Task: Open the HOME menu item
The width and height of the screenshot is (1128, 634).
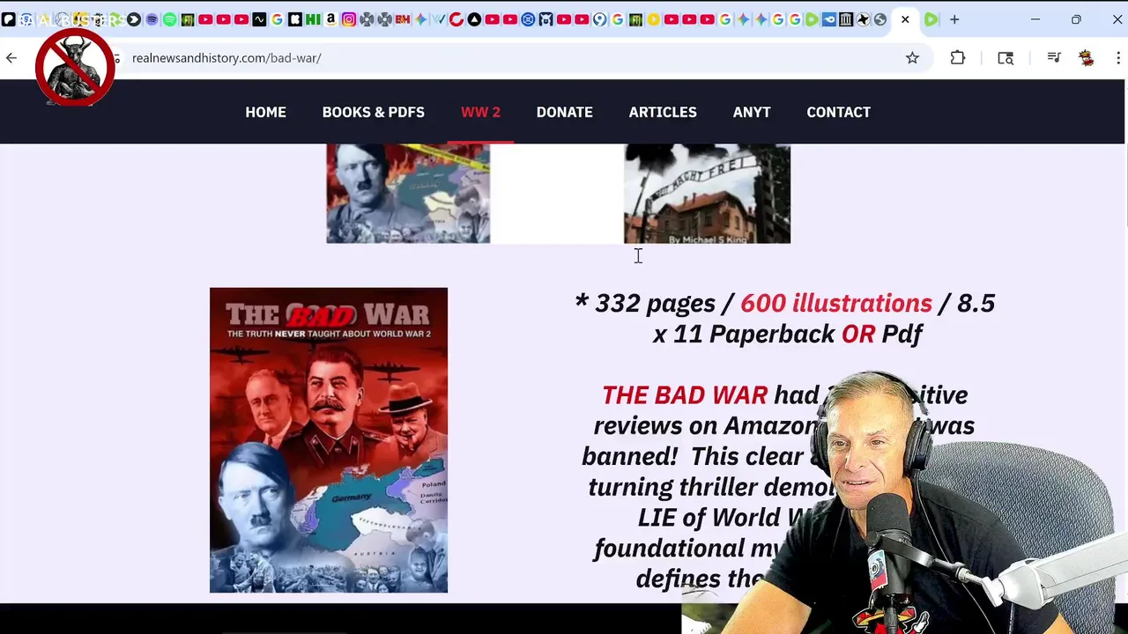Action: [265, 112]
